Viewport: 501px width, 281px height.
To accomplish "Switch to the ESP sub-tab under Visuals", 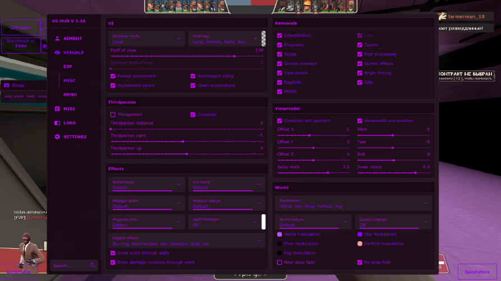I will [68, 67].
